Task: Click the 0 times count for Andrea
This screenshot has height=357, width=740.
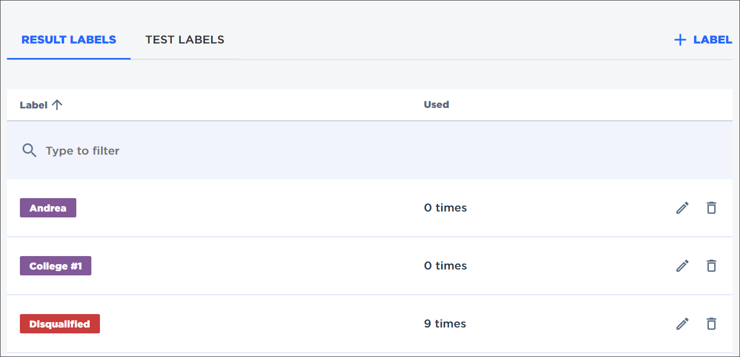Action: click(x=446, y=208)
